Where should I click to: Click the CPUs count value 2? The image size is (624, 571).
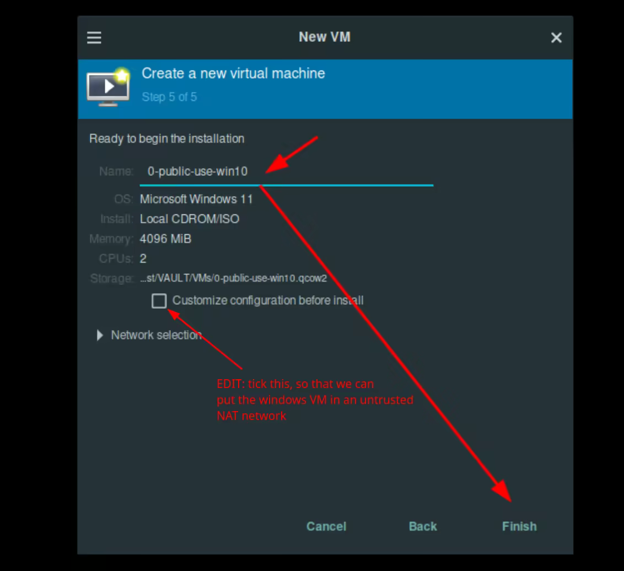143,258
